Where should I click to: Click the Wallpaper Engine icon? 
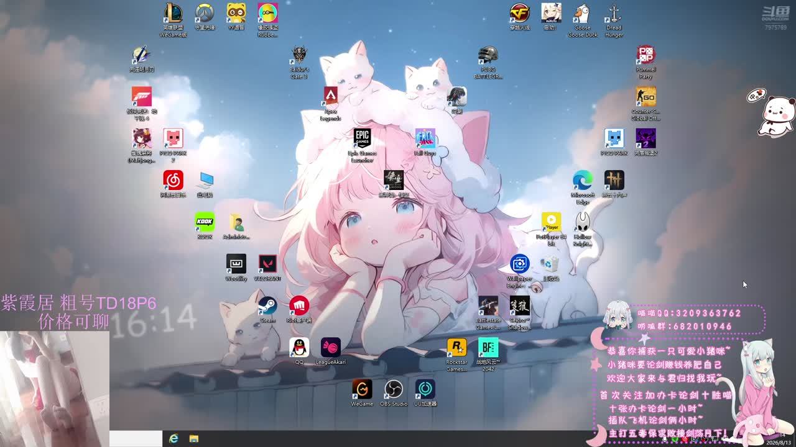[520, 263]
